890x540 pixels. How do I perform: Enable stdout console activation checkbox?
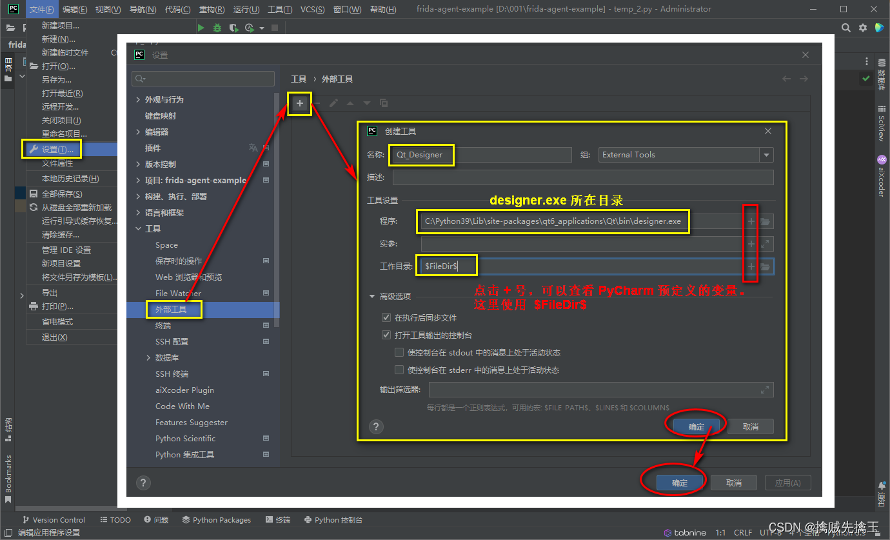(x=399, y=352)
